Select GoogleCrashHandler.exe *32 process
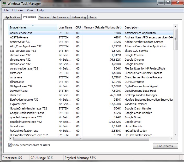184x162 pixels. coord(91,108)
